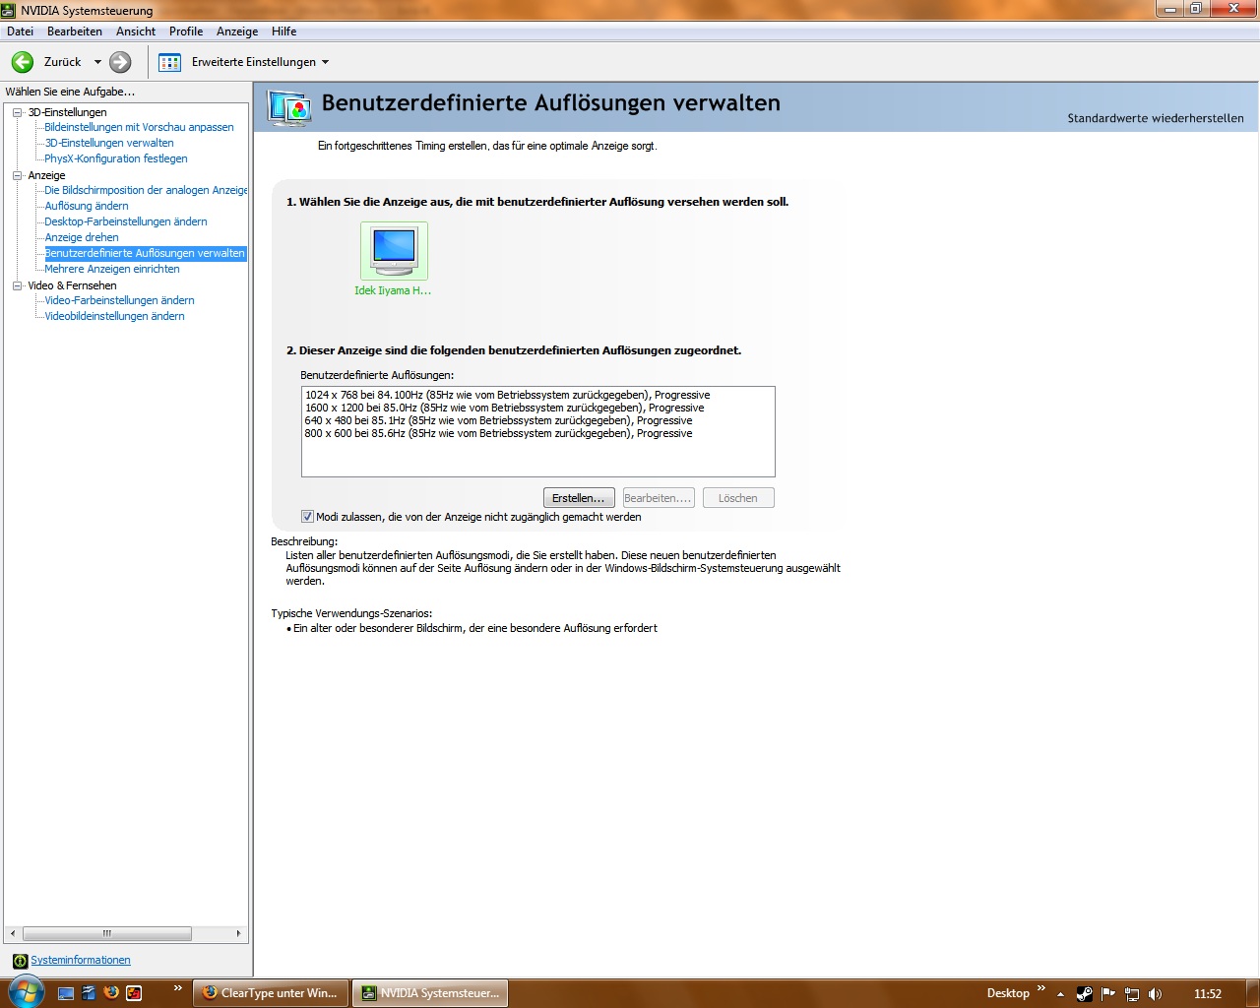Click the Erstellen... button
Image resolution: width=1260 pixels, height=1008 pixels.
tap(579, 498)
